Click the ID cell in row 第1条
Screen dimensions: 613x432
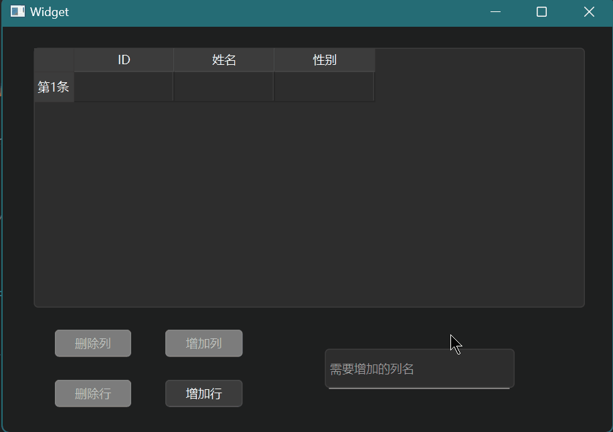[124, 87]
